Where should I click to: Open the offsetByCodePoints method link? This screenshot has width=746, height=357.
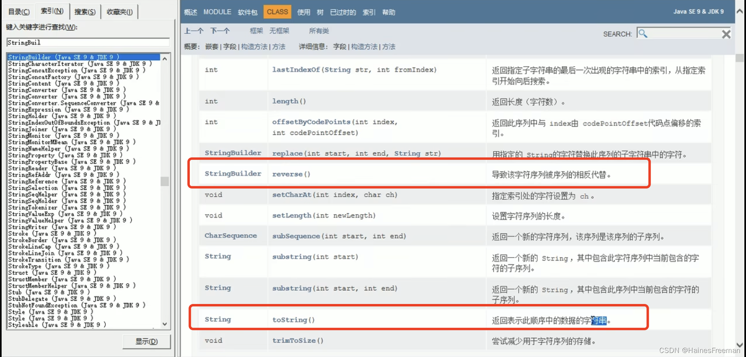311,122
